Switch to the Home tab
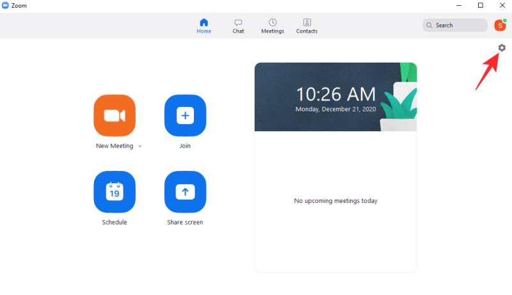The width and height of the screenshot is (512, 295). (204, 26)
